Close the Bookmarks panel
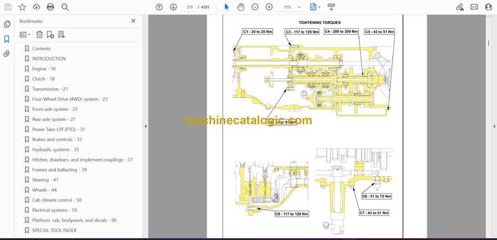Screen dimensions: 497x240 tap(133, 21)
